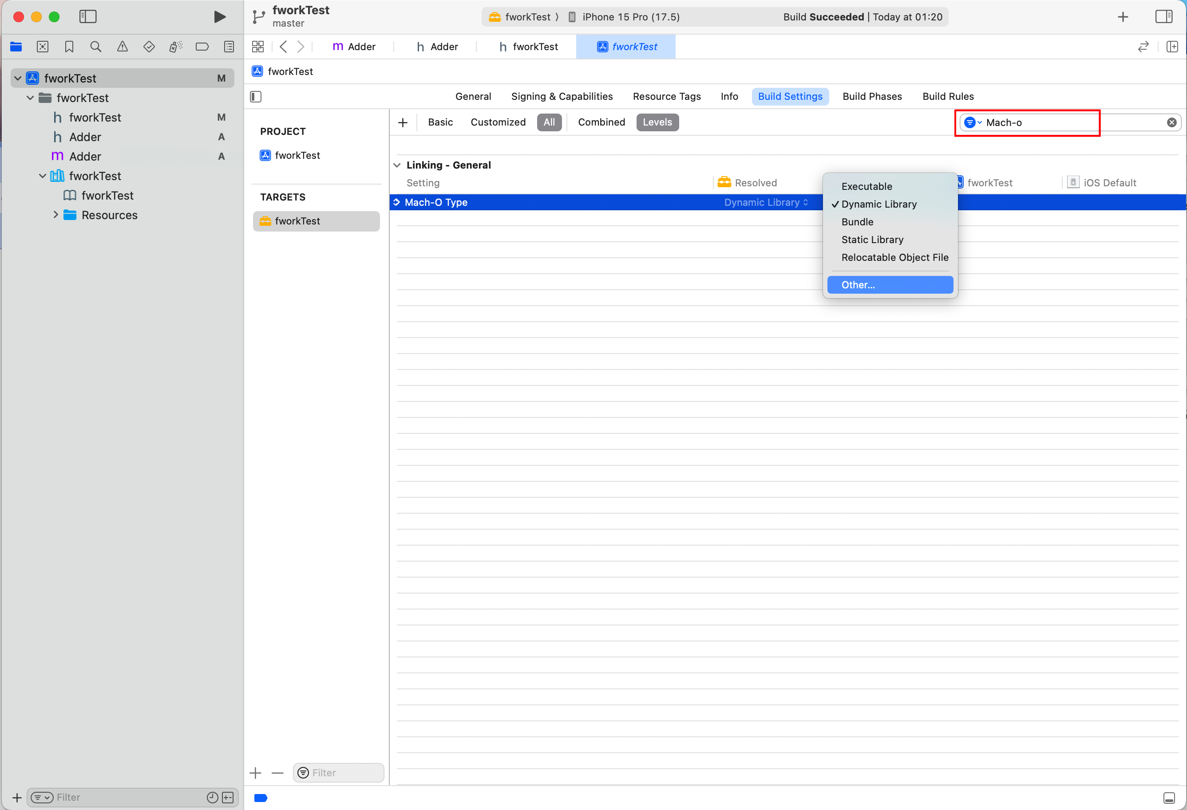Show Basic build settings
Screen dimensions: 1187x810
click(440, 122)
